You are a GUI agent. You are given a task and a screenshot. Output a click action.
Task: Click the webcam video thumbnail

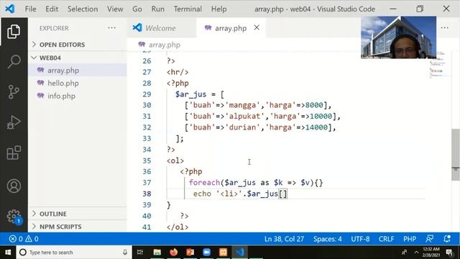[x=398, y=37]
